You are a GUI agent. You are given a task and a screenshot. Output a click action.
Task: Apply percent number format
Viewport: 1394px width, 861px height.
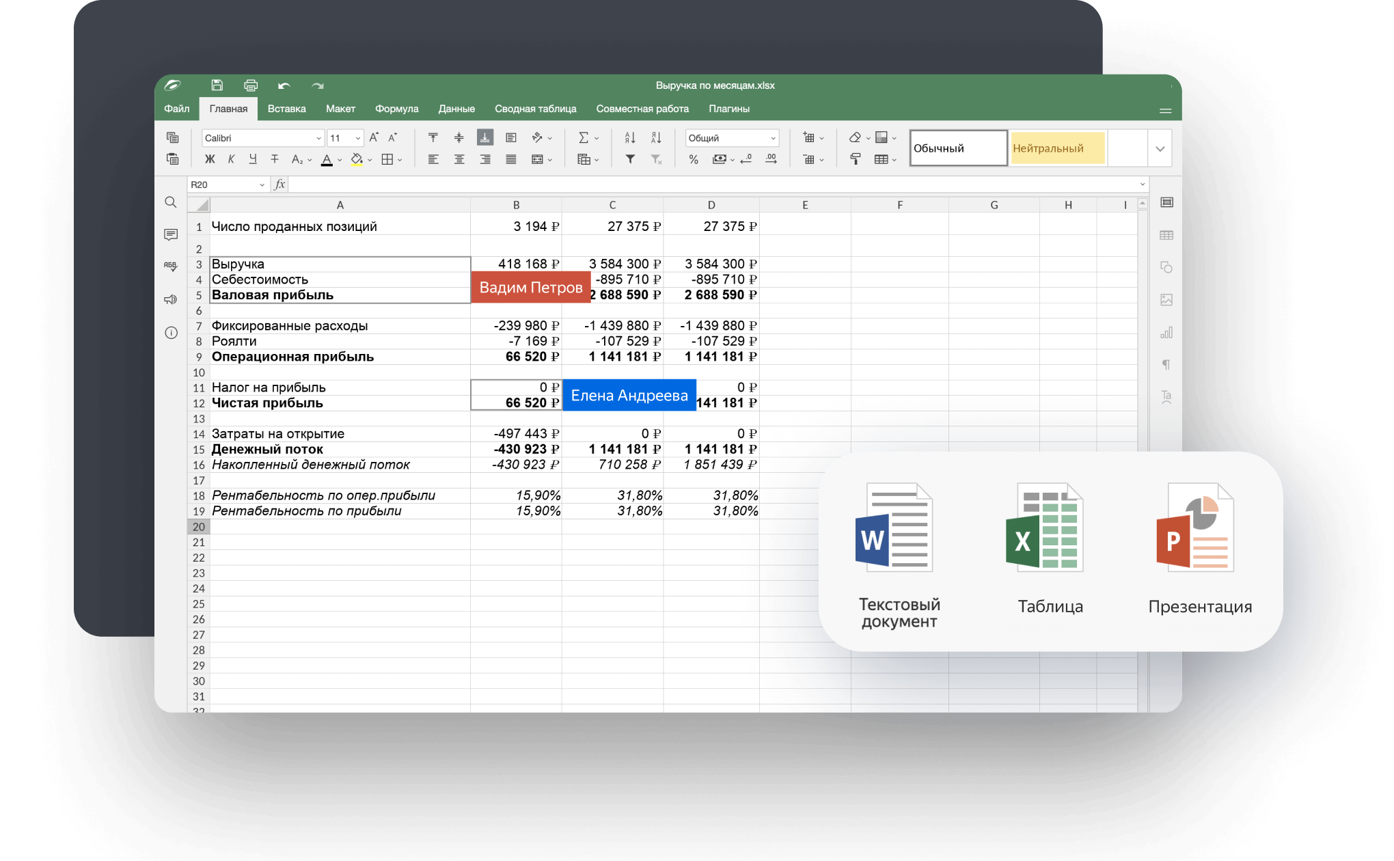click(x=694, y=159)
